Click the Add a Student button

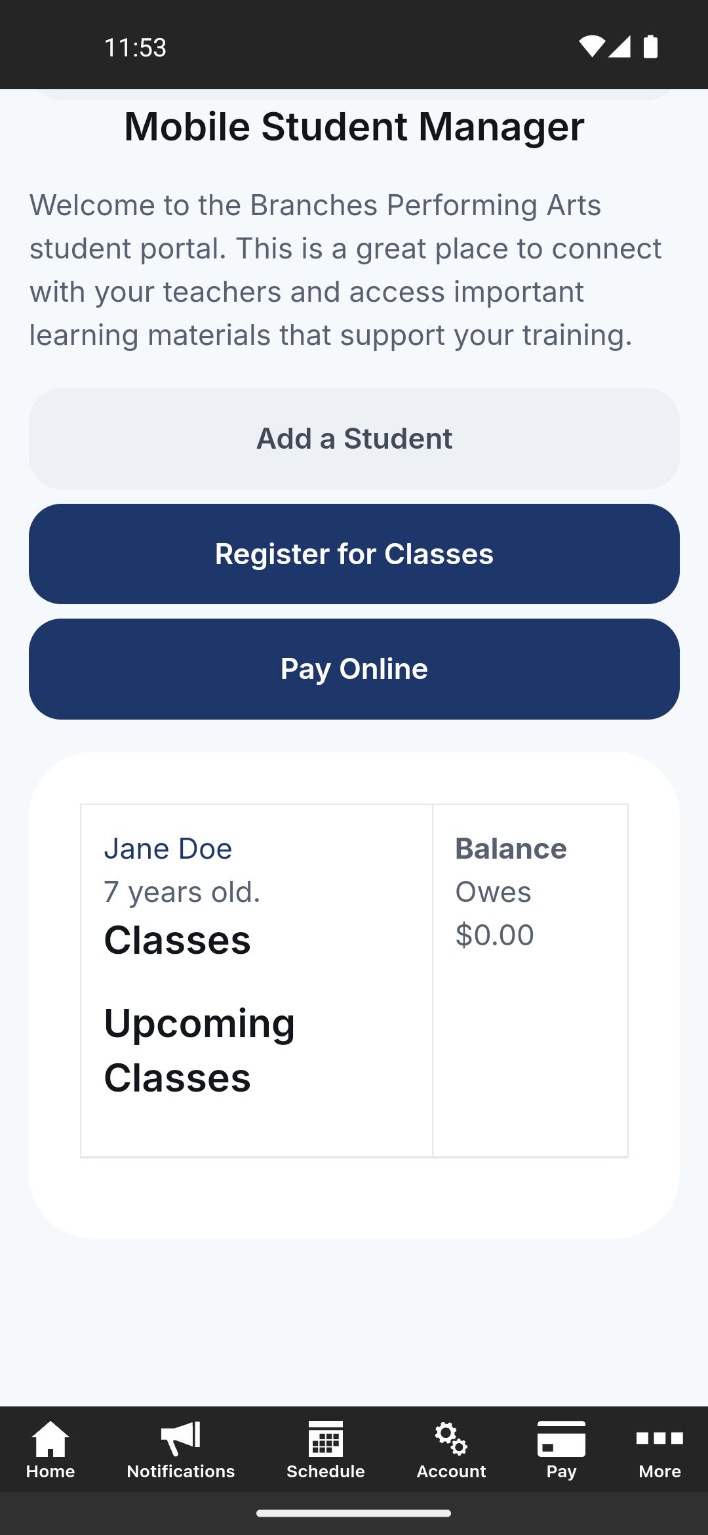coord(354,439)
